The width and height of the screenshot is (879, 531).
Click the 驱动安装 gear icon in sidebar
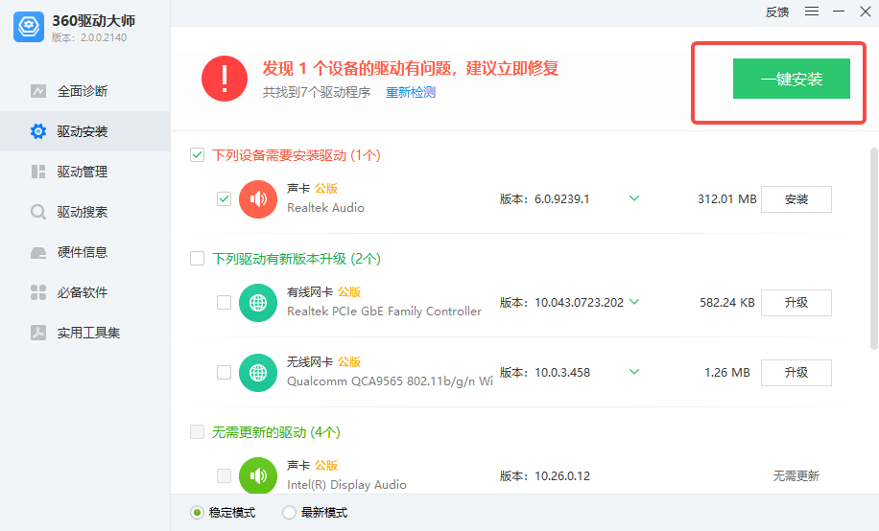tap(38, 131)
